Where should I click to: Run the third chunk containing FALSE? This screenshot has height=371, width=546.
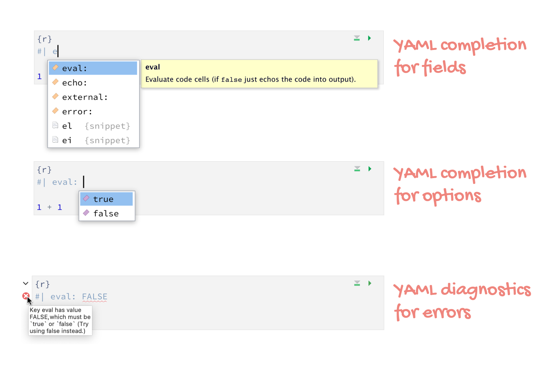370,283
